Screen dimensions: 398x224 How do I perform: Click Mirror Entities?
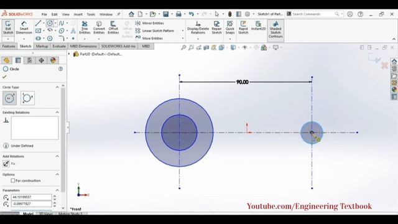[x=150, y=23]
